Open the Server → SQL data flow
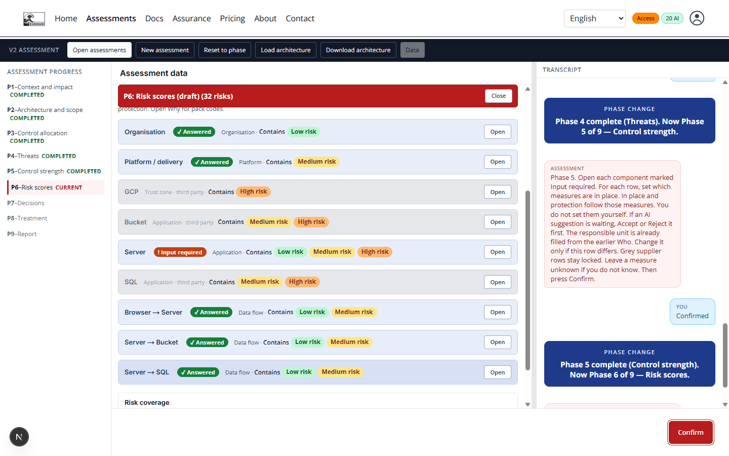 click(x=498, y=372)
